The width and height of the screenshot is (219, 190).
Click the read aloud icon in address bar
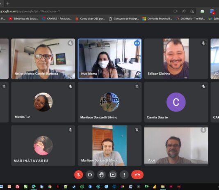(184, 12)
